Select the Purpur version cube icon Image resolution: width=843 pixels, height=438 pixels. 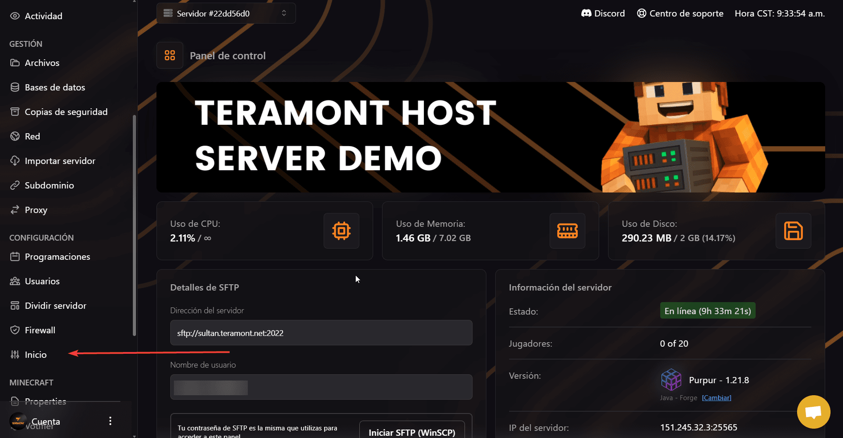671,380
